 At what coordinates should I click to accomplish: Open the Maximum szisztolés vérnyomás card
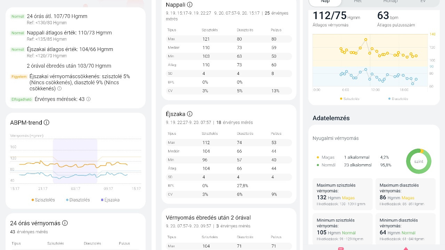coord(342,194)
